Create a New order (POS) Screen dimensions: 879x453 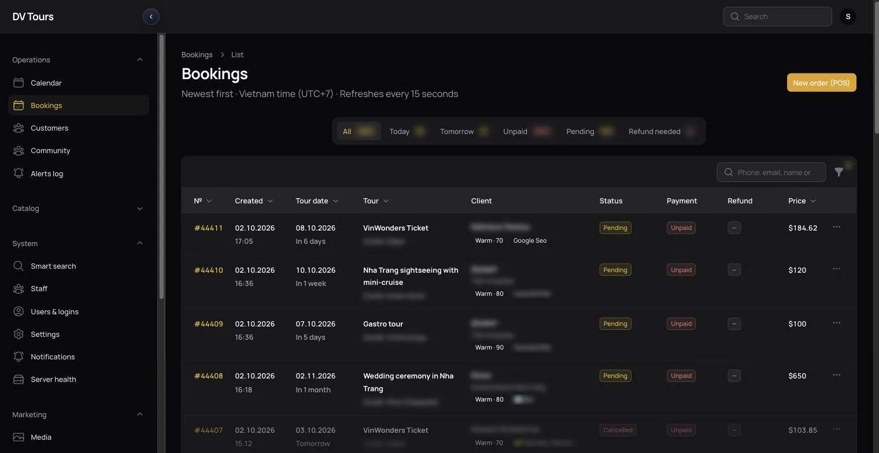tap(821, 83)
